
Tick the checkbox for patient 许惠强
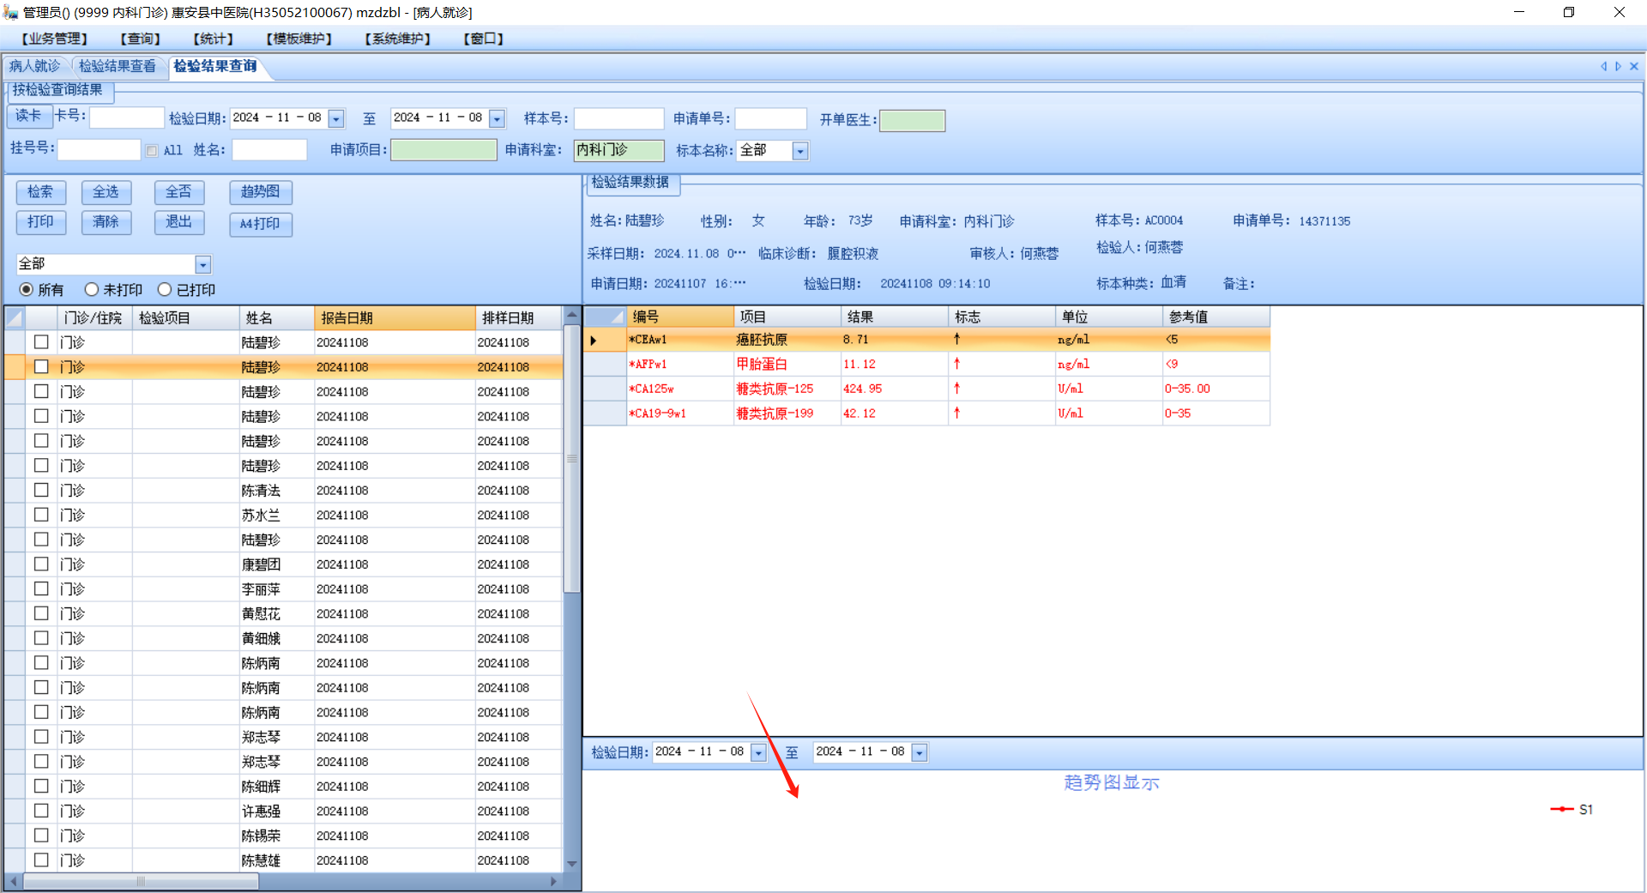(x=41, y=811)
